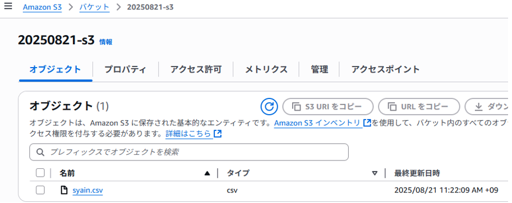Click the 情報 link beside bucket name
The width and height of the screenshot is (512, 203).
(x=106, y=42)
